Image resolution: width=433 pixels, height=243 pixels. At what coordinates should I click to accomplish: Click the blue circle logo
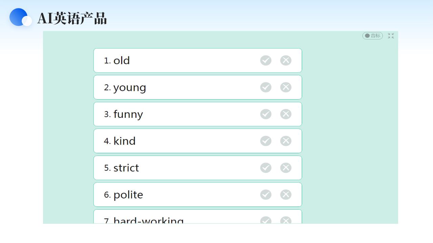point(19,17)
